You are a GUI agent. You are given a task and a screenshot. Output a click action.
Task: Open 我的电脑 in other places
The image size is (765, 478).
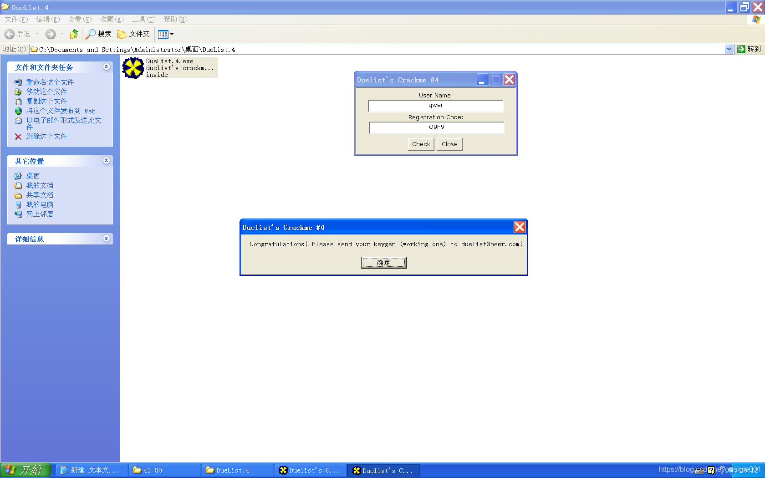click(40, 205)
